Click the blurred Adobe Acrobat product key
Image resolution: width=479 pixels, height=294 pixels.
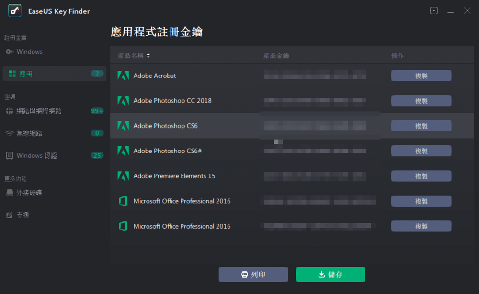pos(315,75)
